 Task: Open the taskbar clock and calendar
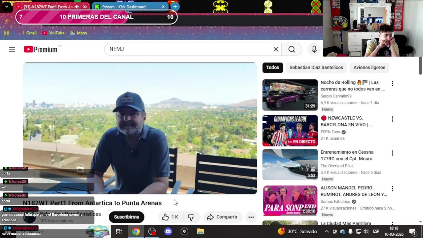click(x=394, y=231)
